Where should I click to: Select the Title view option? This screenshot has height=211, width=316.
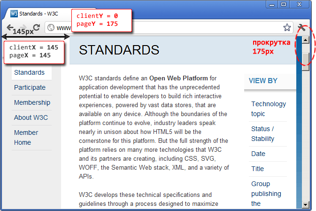pos(257,169)
